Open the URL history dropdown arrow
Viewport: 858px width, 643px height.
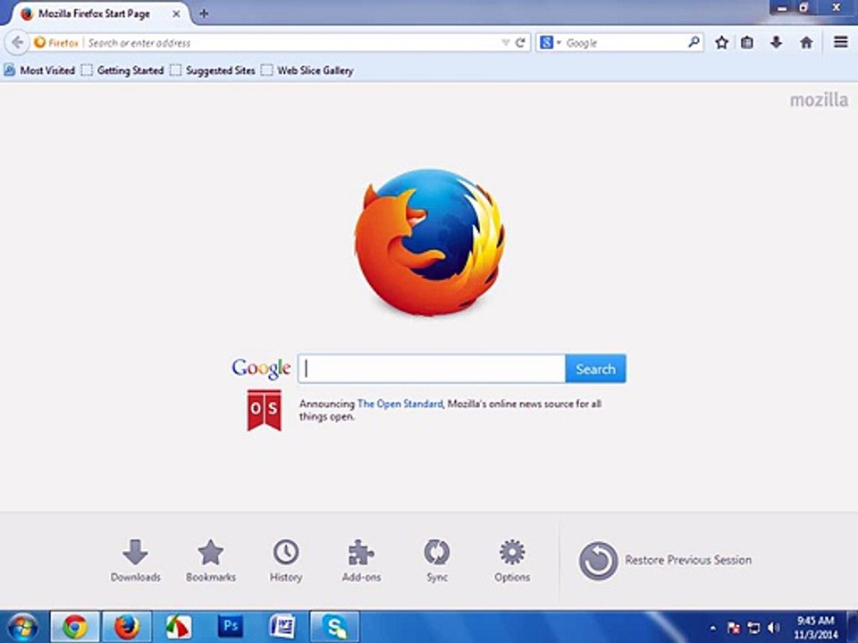(x=505, y=43)
